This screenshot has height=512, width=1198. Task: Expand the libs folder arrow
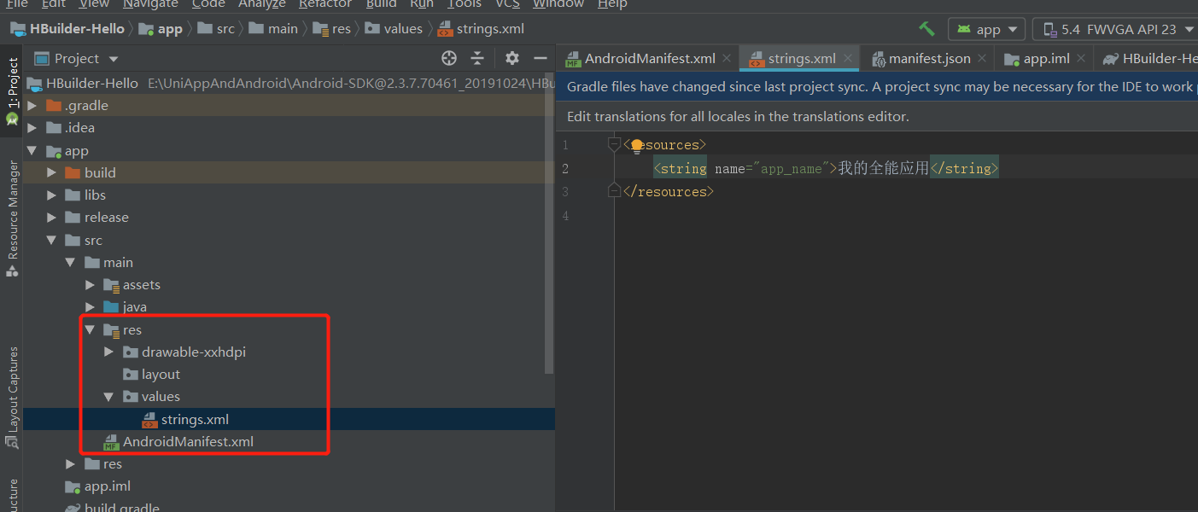click(52, 195)
